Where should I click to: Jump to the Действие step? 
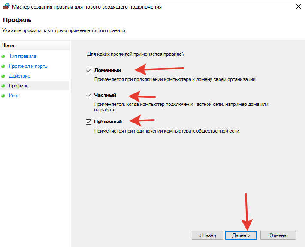point(20,76)
